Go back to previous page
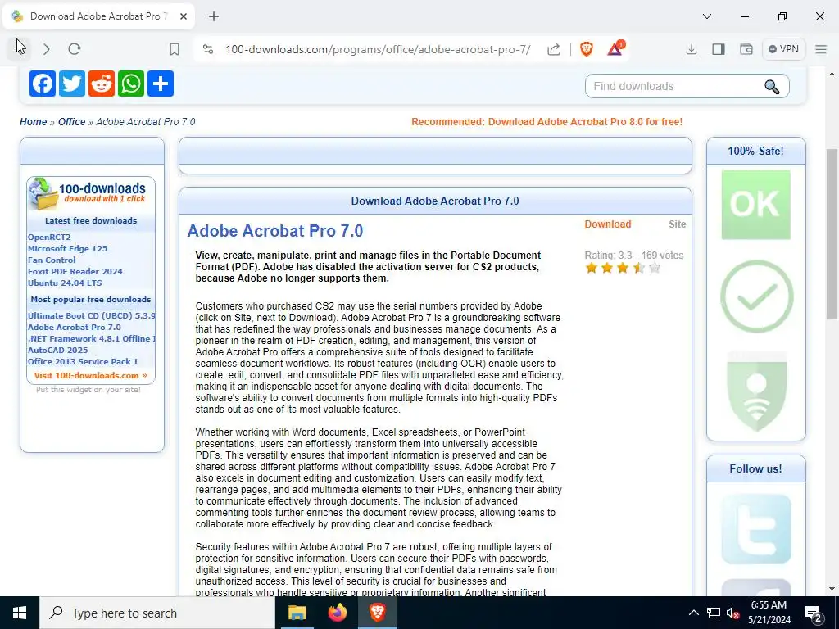 pyautogui.click(x=20, y=48)
